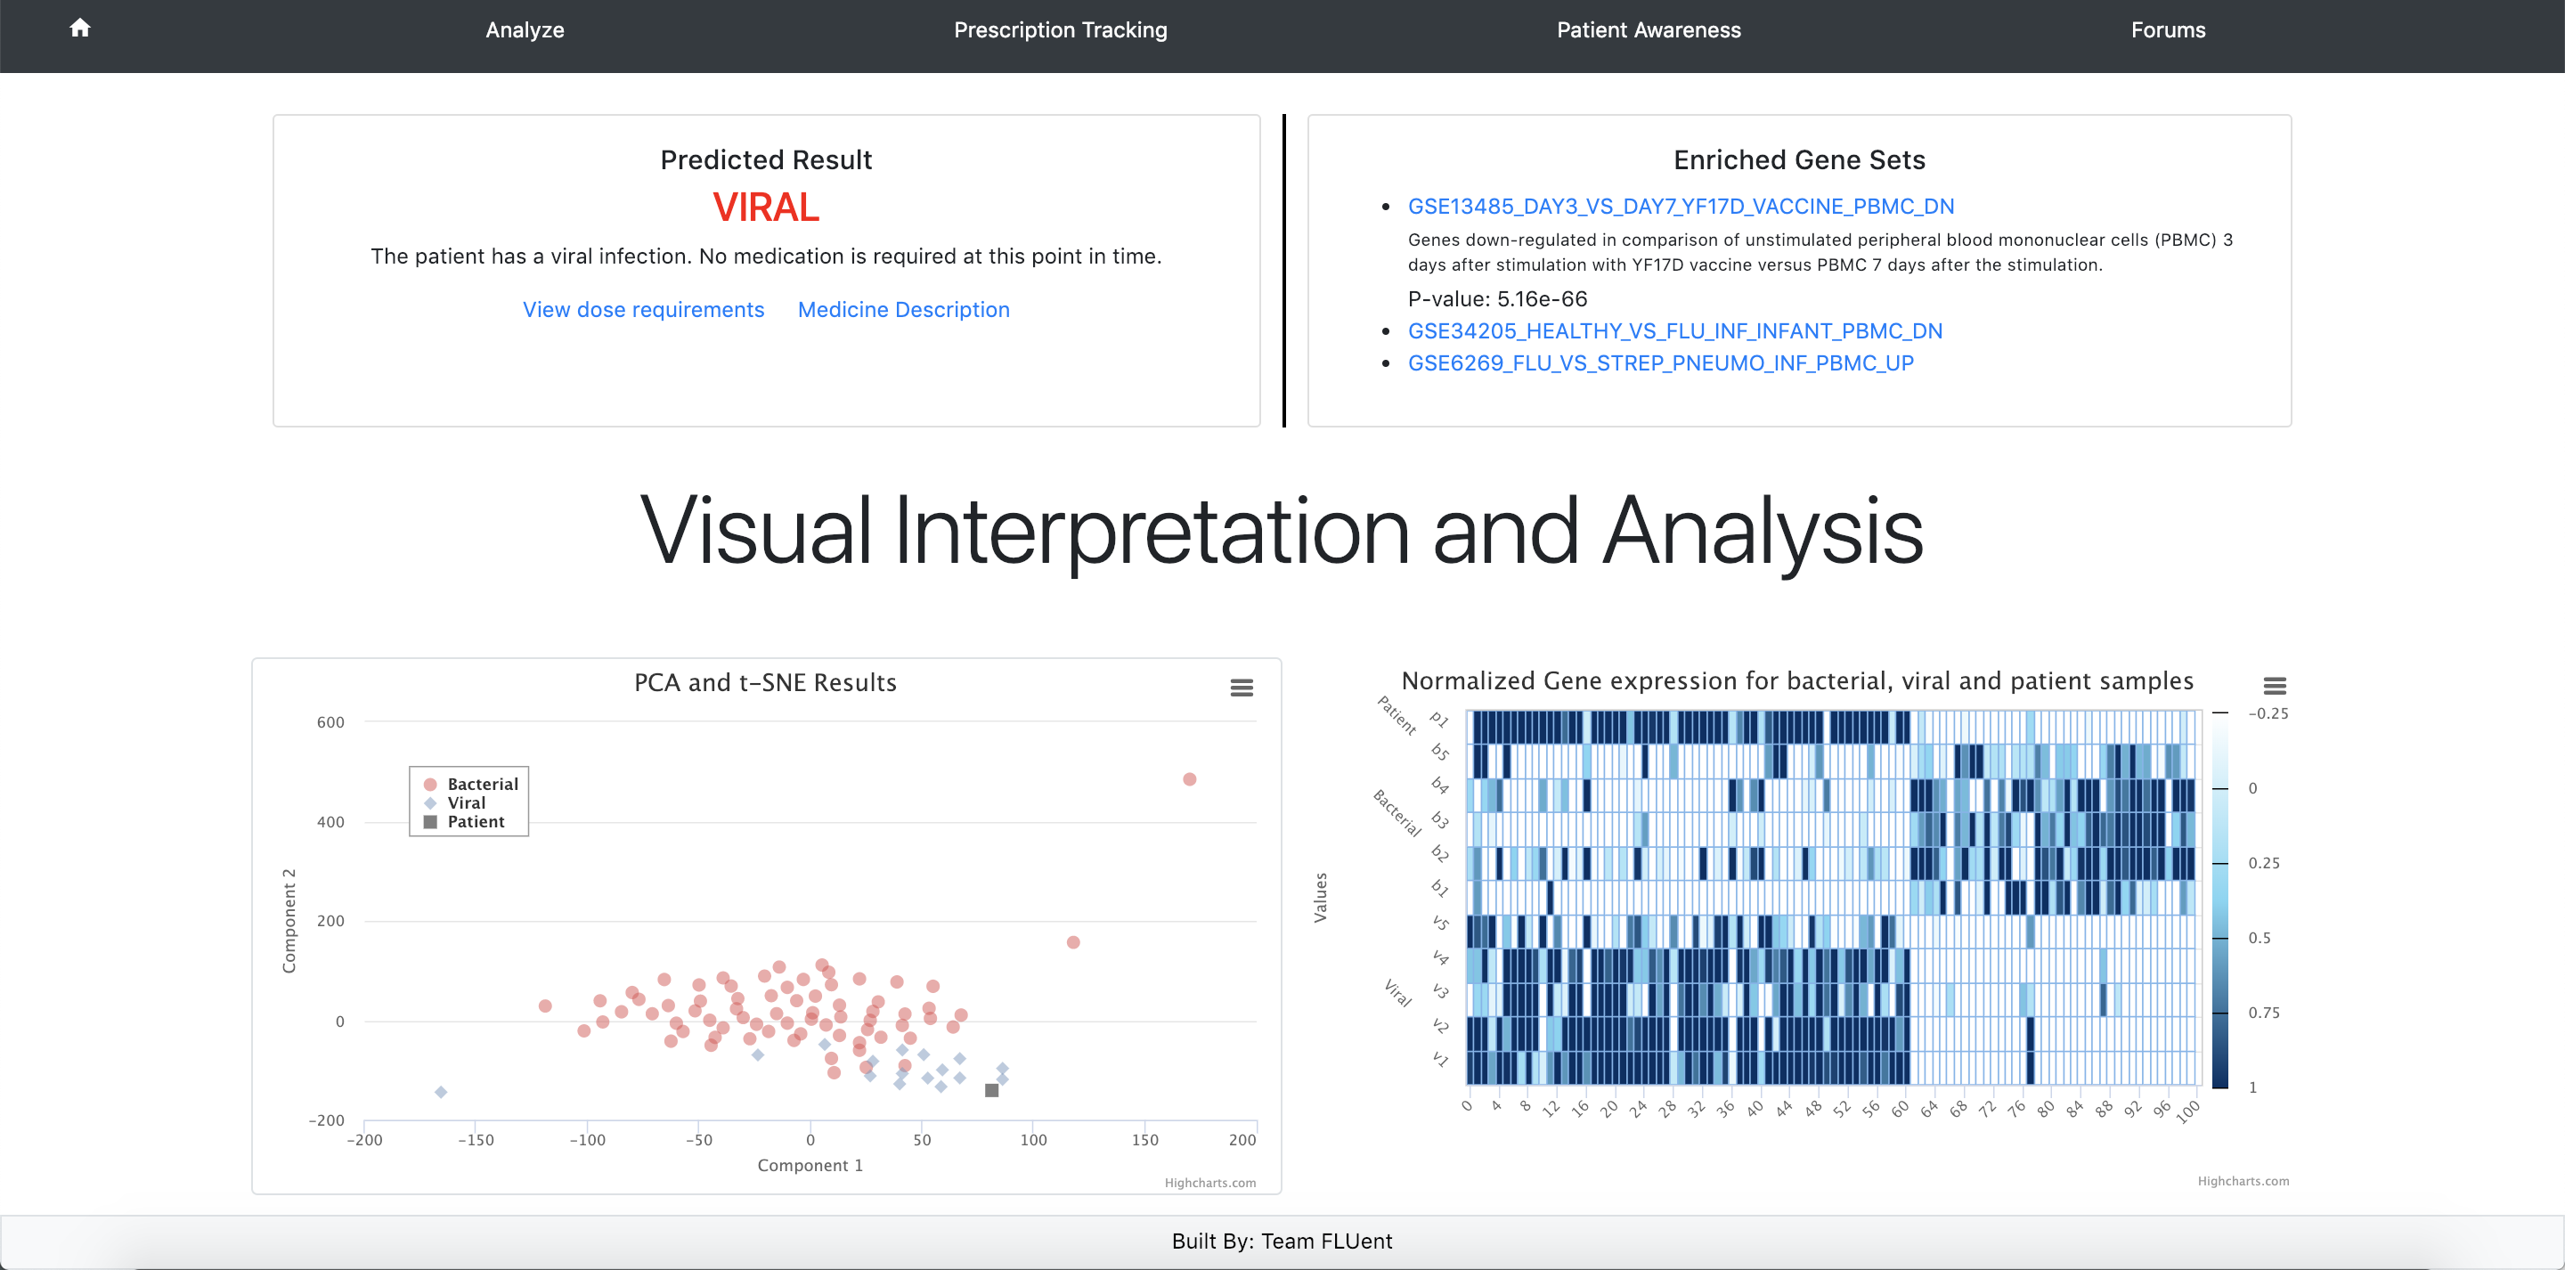Go to Prescription Tracking page
The image size is (2565, 1270).
point(1060,31)
